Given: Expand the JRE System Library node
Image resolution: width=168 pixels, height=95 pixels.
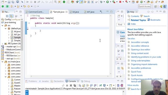Looking at the screenshot, I should (x=2, y=44).
